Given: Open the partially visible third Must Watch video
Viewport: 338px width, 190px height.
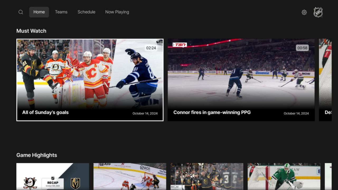Looking at the screenshot, I should pyautogui.click(x=328, y=80).
